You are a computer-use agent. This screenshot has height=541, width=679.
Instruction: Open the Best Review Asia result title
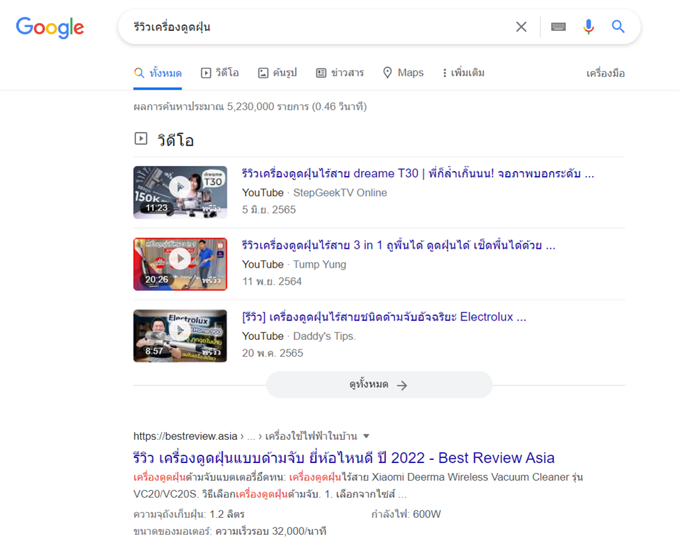[x=344, y=458]
